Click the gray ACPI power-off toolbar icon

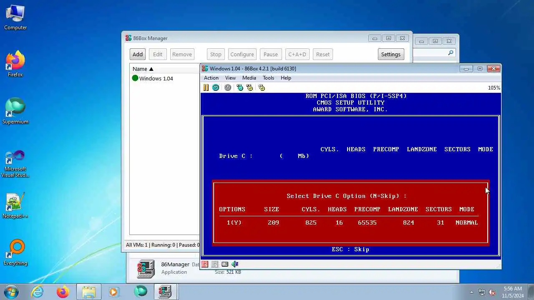coord(228,87)
